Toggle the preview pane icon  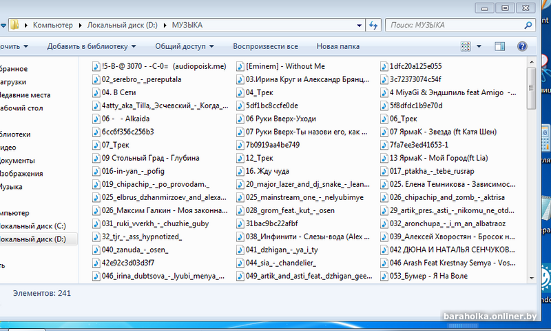coord(500,46)
